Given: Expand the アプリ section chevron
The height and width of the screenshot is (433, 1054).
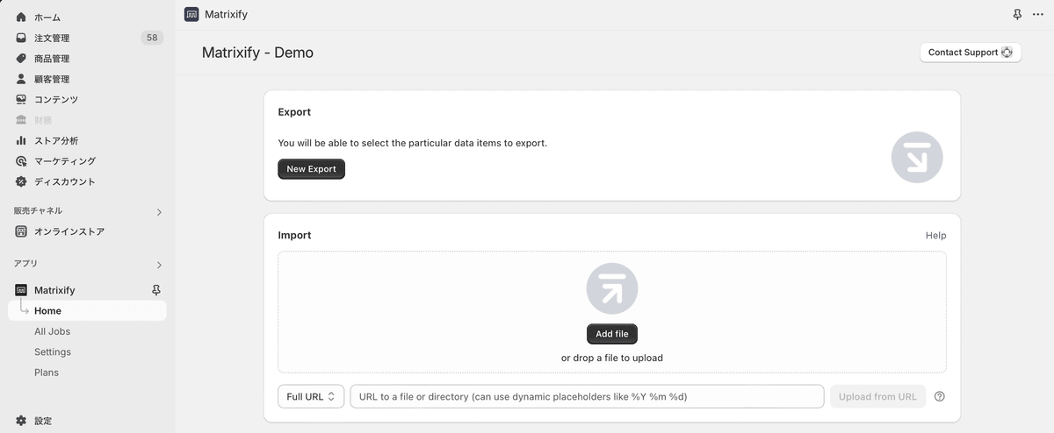Looking at the screenshot, I should pos(159,265).
